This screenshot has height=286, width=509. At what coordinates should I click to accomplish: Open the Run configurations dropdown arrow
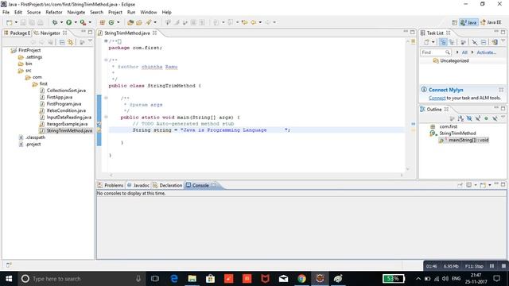tap(76, 22)
